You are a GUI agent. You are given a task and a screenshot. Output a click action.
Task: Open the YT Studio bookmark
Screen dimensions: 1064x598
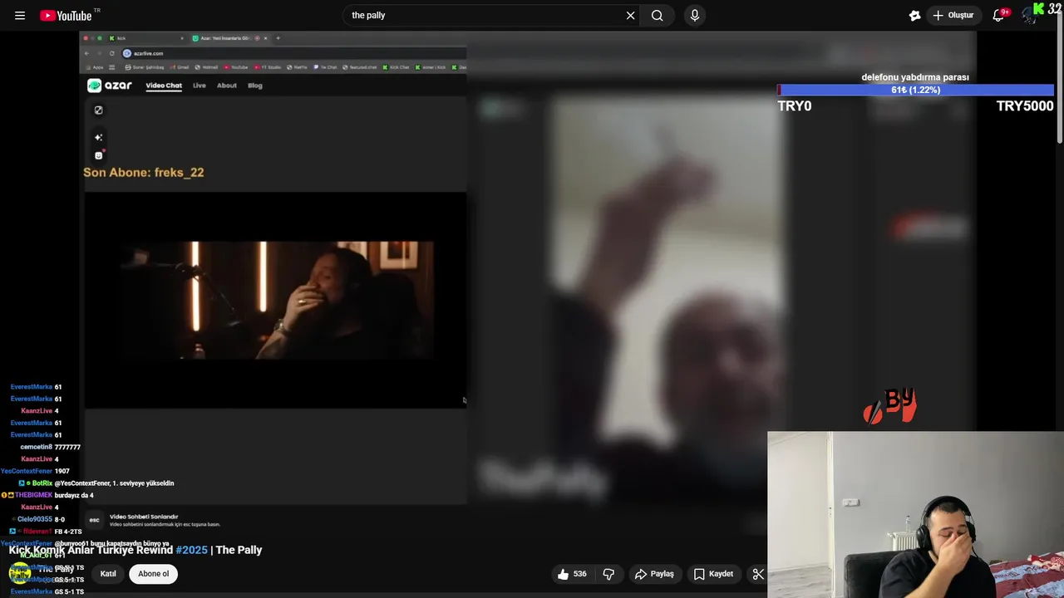point(267,67)
